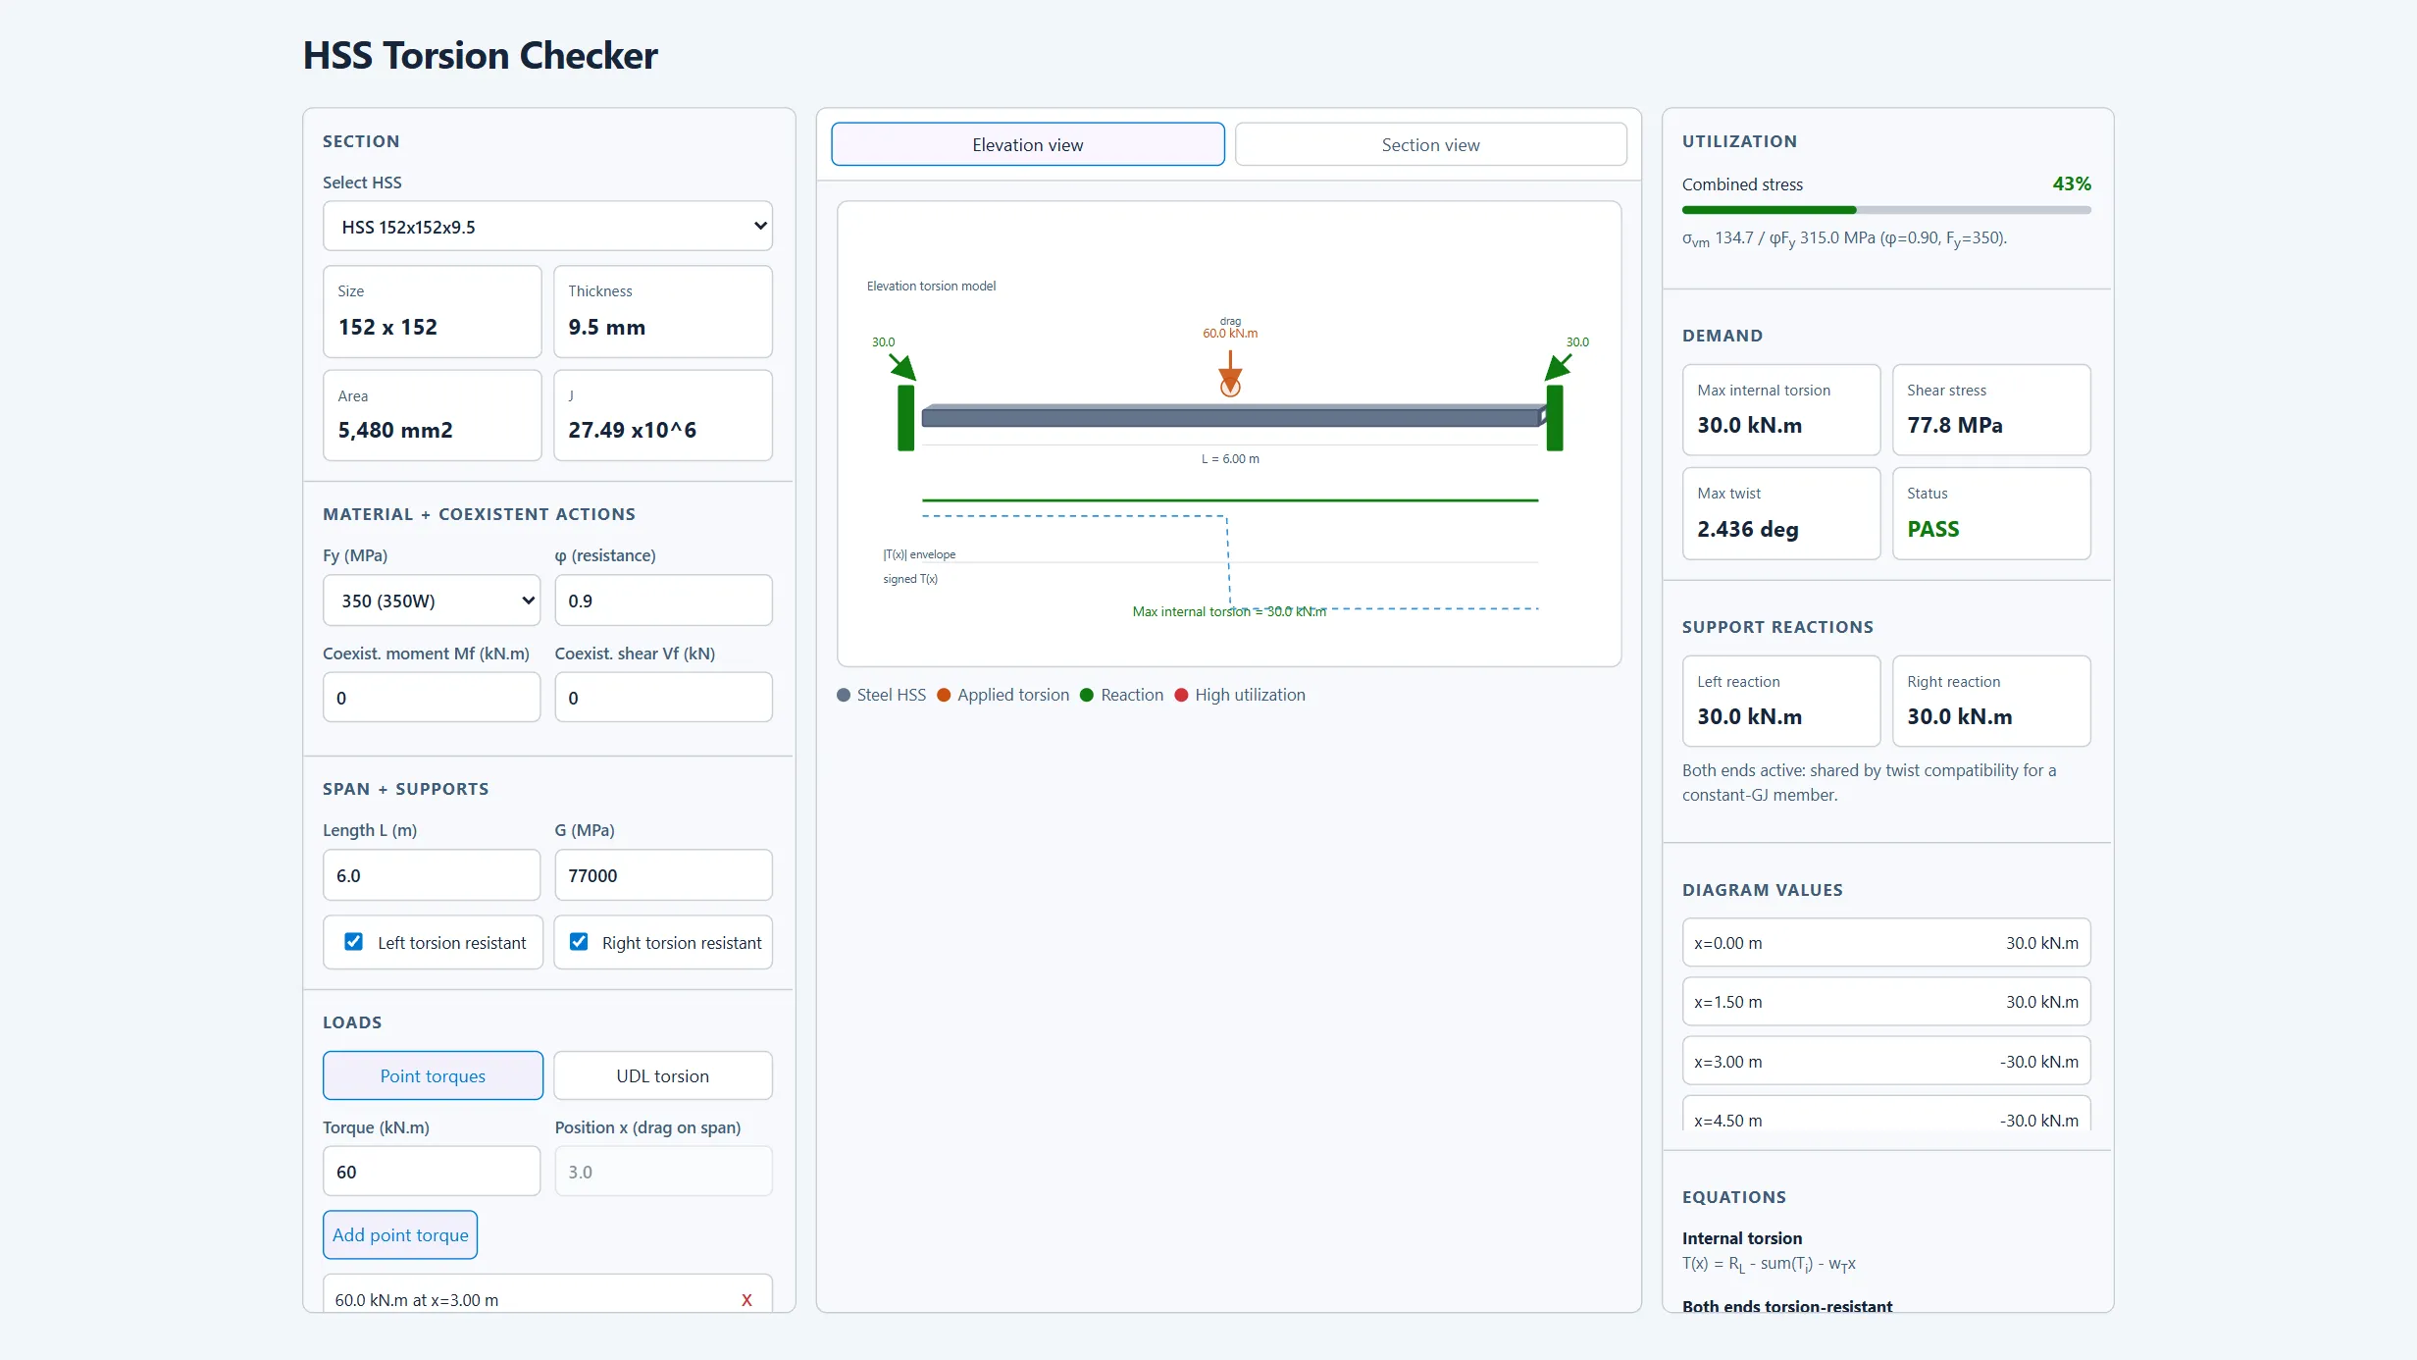2417x1360 pixels.
Task: Click the Max internal torsion diagram annotation
Action: coord(1229,611)
